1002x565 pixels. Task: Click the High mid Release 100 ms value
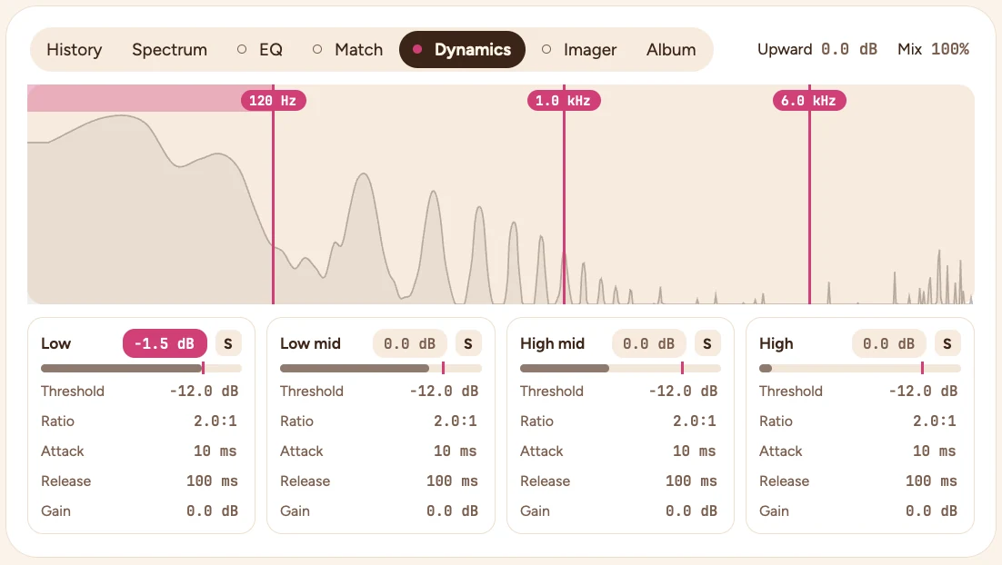691,481
